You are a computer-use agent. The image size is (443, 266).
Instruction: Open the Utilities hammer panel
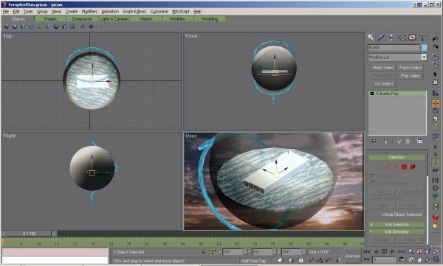click(x=422, y=38)
